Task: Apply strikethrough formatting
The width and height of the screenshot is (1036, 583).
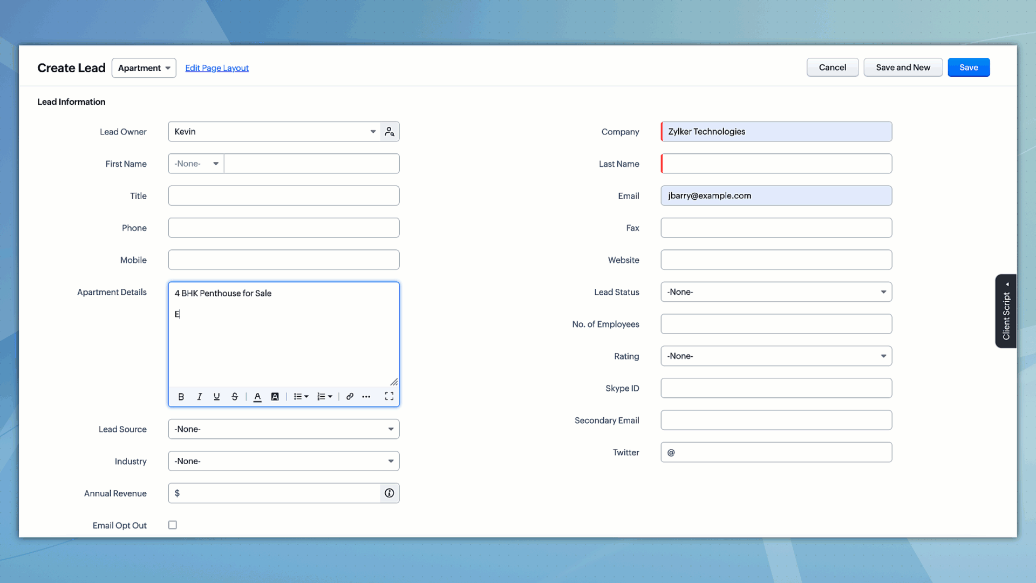Action: (235, 397)
